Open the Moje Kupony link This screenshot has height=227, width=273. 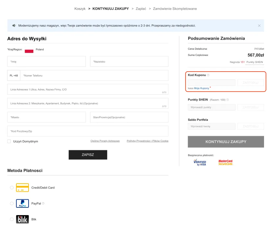click(x=201, y=88)
